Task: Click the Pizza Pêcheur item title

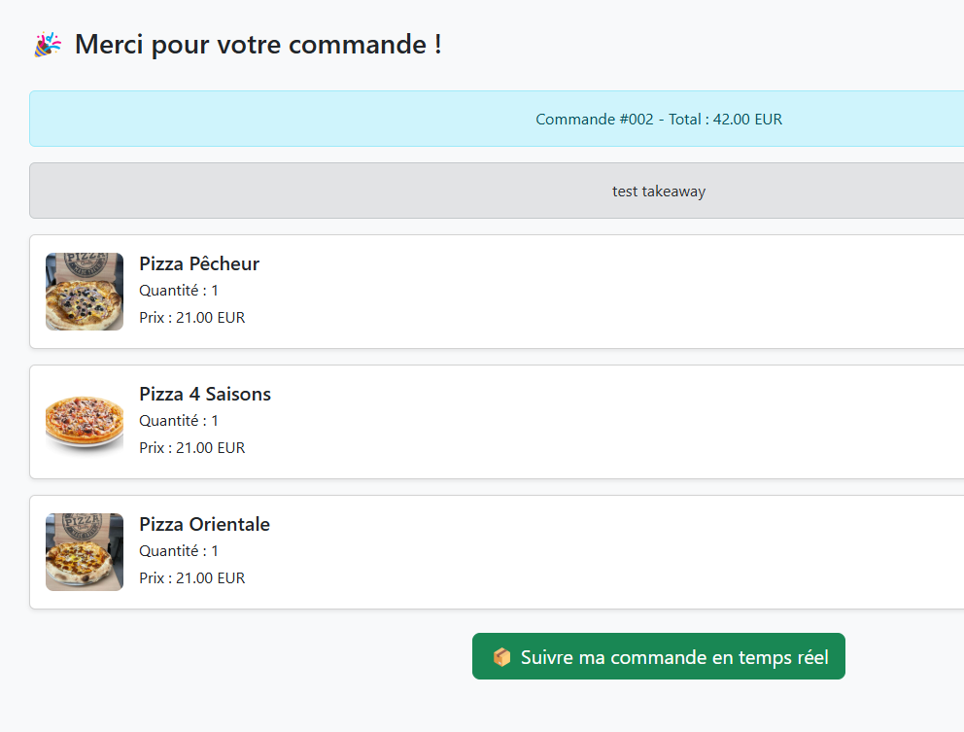Action: (199, 263)
